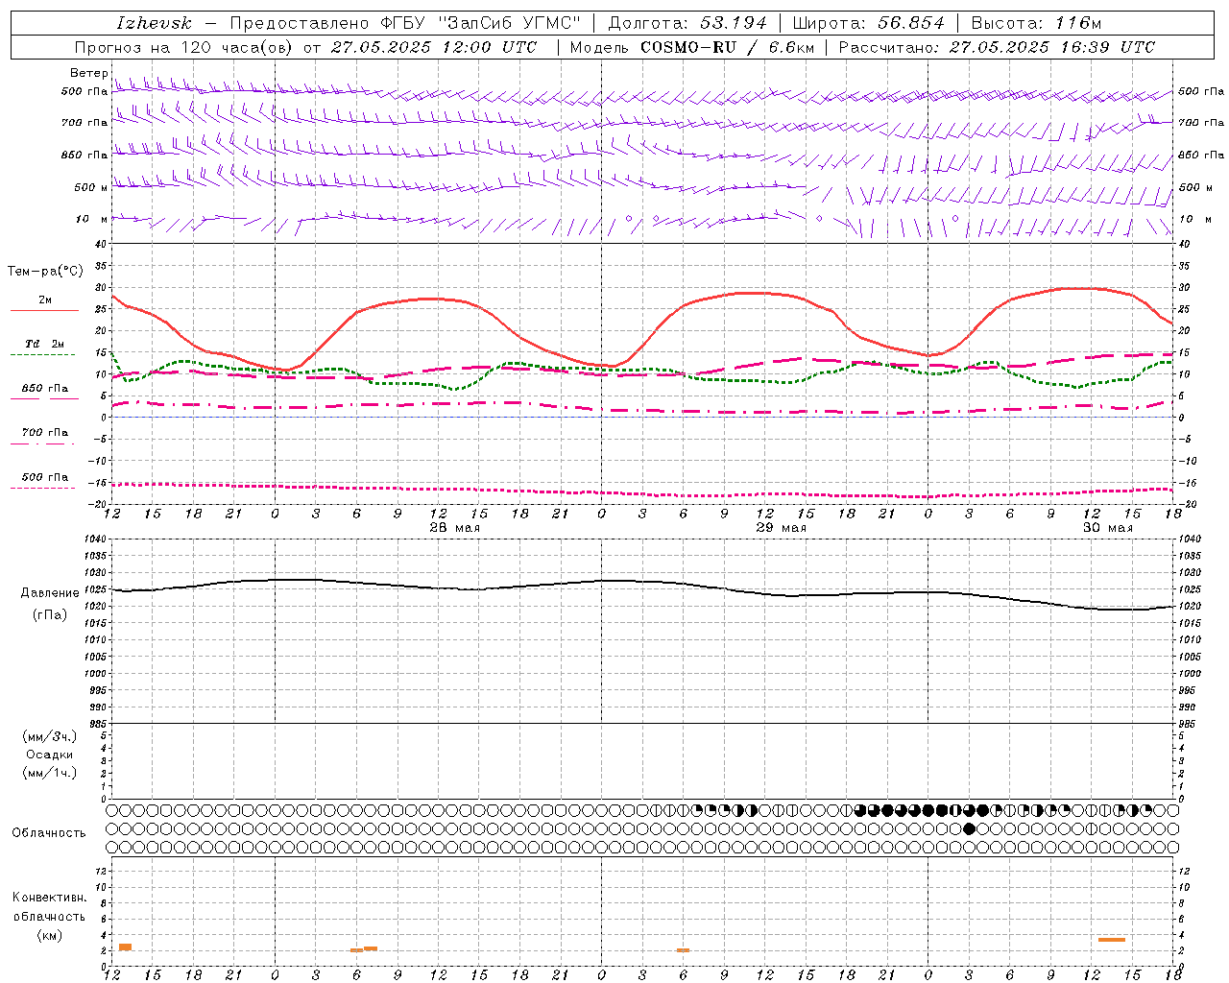Click the Конвективн. convective cloud label
1229x983 pixels.
click(x=49, y=898)
